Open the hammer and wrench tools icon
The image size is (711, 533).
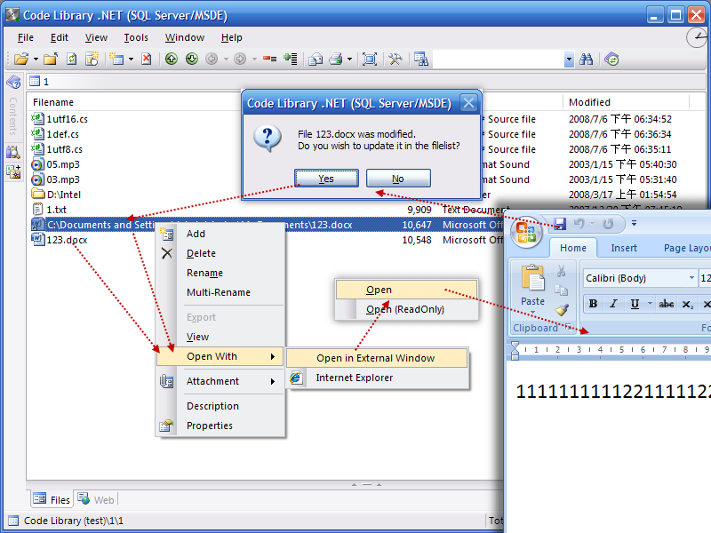395,59
